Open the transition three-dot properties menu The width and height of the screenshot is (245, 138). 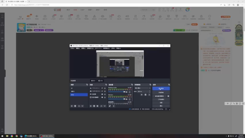149,95
